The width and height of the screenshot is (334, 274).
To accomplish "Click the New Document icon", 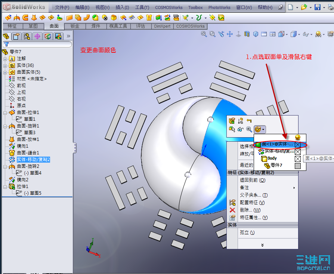I will point(290,7).
